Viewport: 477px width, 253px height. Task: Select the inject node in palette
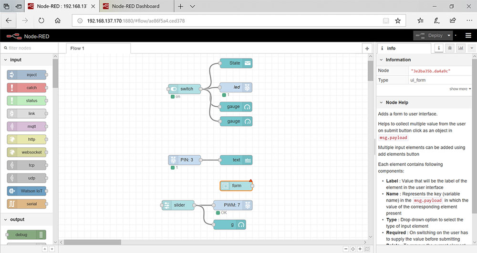point(27,75)
